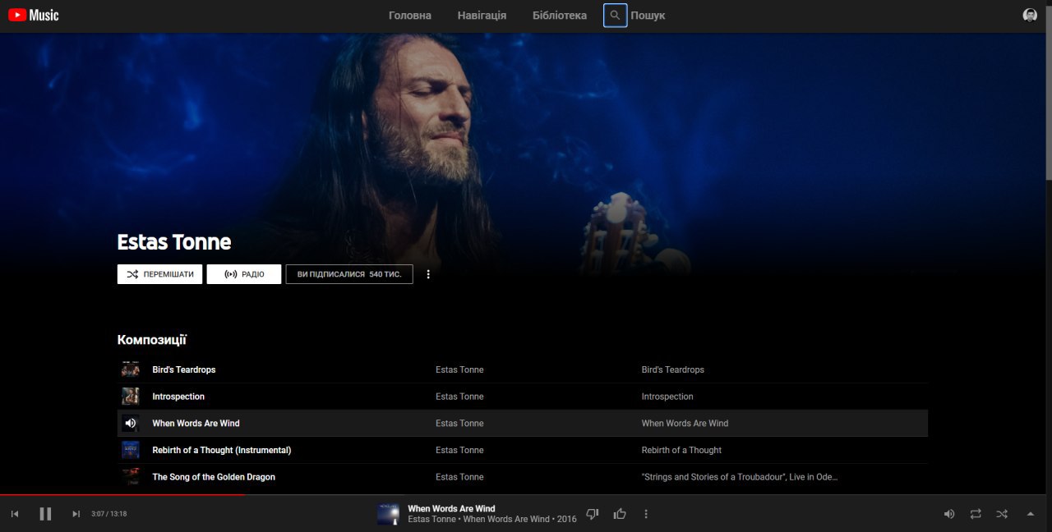Shuffle Estas Tonne's music with Перемішати
This screenshot has width=1052, height=532.
point(159,274)
